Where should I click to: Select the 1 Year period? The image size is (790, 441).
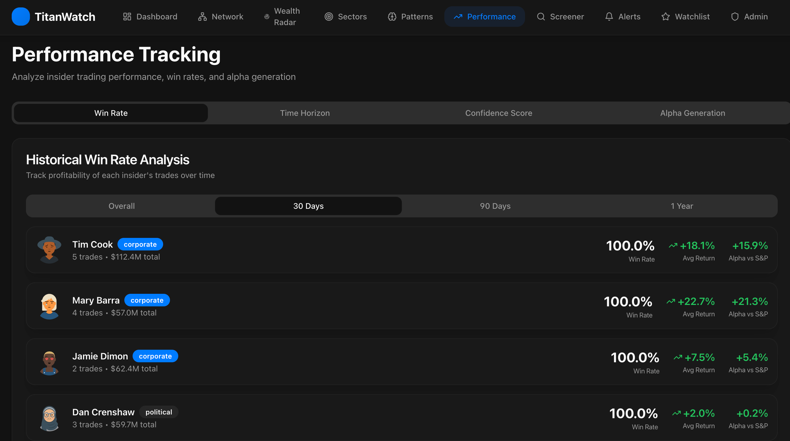click(681, 206)
